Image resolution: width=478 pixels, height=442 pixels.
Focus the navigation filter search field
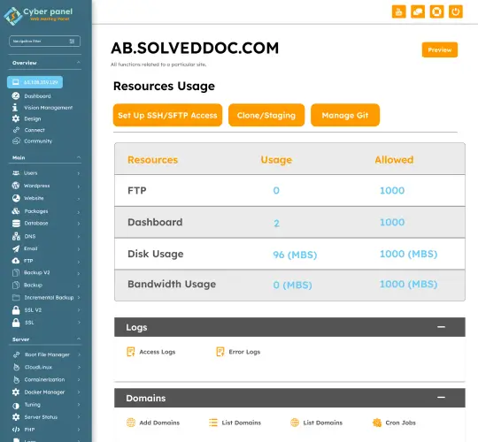tap(44, 41)
